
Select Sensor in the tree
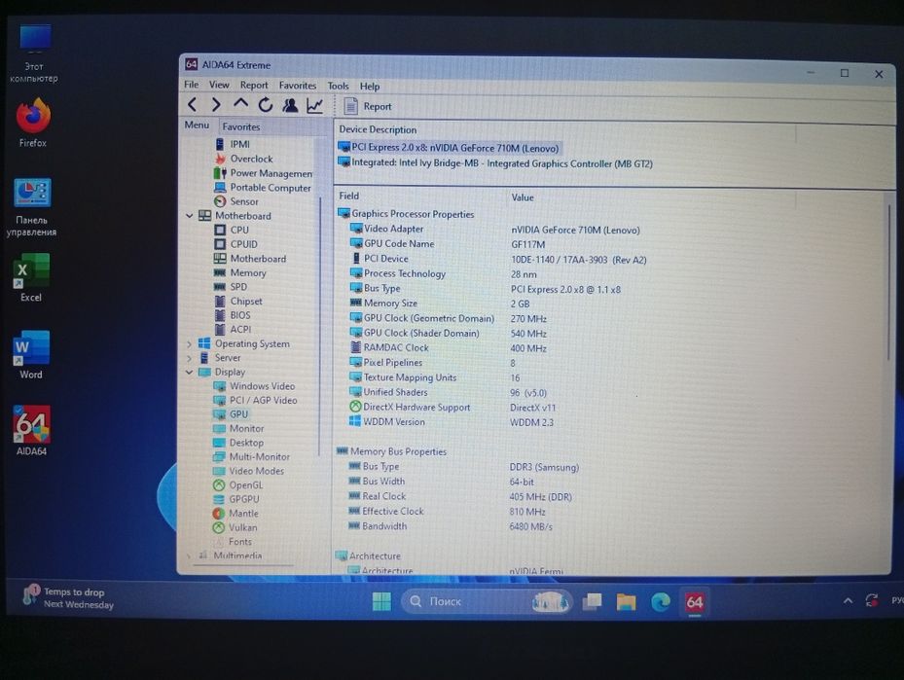[236, 201]
